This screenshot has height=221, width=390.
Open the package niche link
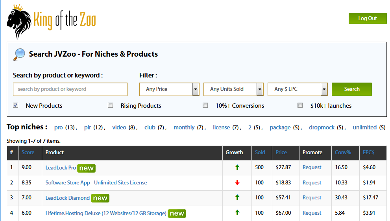click(280, 127)
